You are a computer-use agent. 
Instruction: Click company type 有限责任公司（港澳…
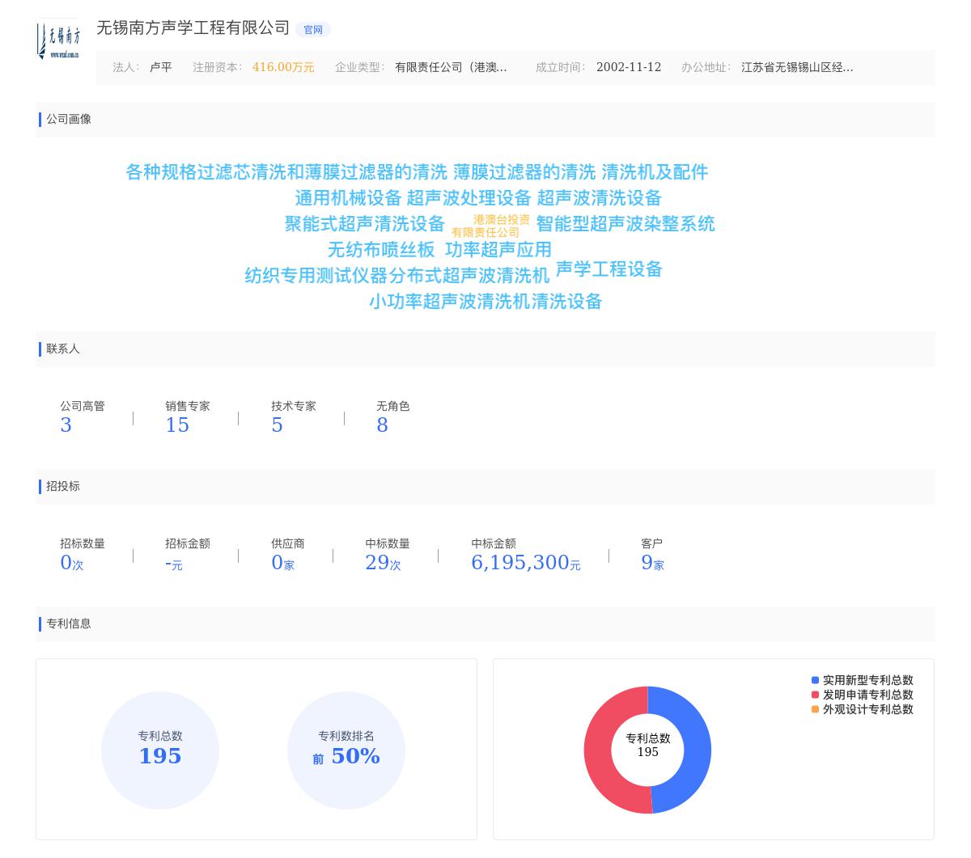(x=451, y=67)
